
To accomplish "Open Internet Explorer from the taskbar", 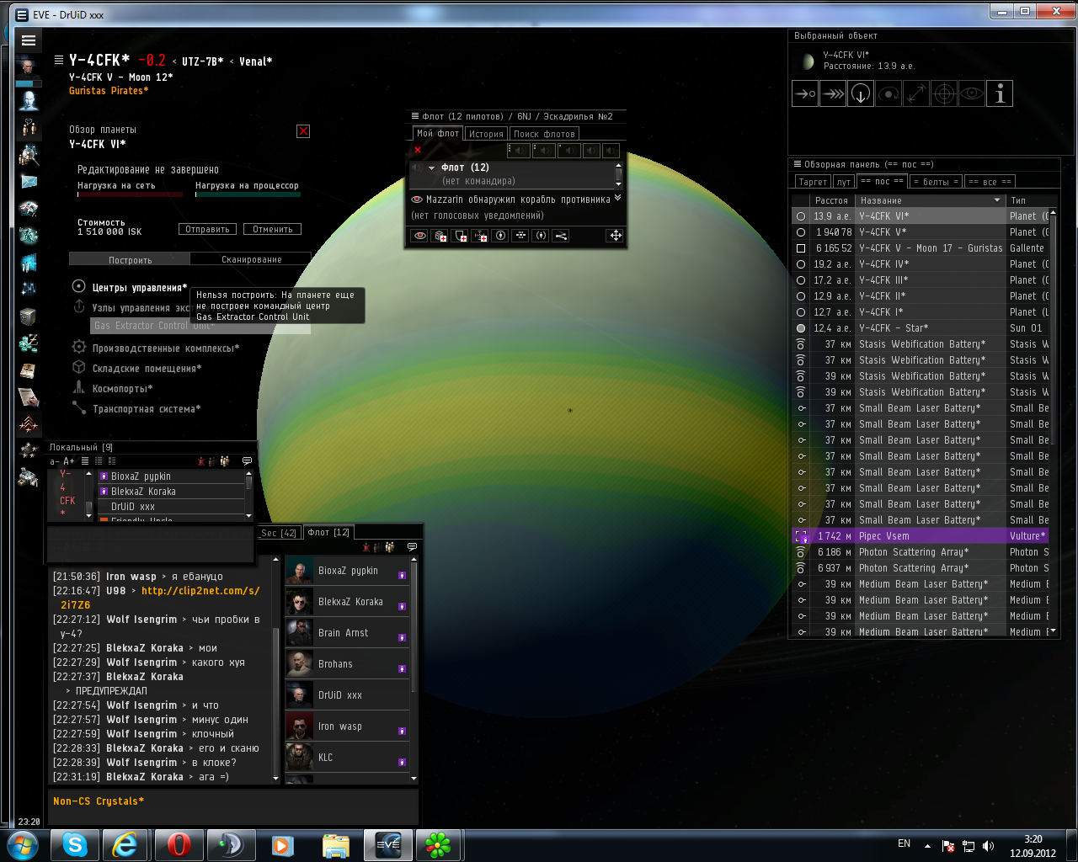I will 126,844.
